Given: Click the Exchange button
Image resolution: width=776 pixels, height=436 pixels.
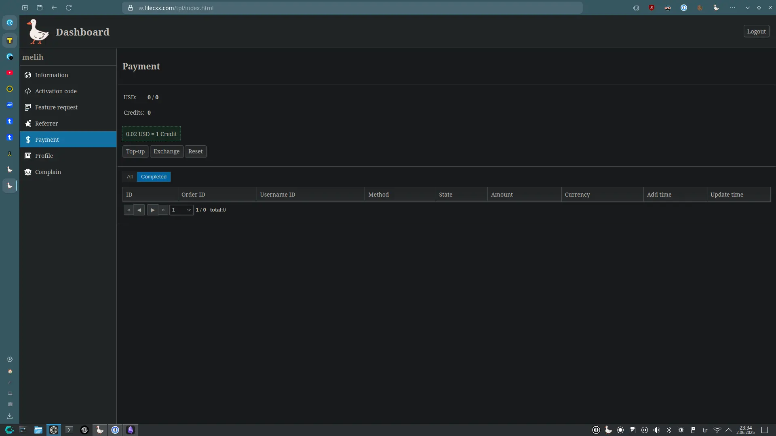Looking at the screenshot, I should pos(167,151).
